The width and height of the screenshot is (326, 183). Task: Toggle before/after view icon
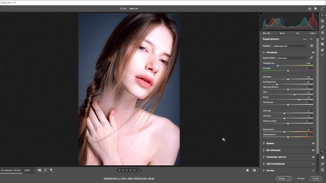254,170
